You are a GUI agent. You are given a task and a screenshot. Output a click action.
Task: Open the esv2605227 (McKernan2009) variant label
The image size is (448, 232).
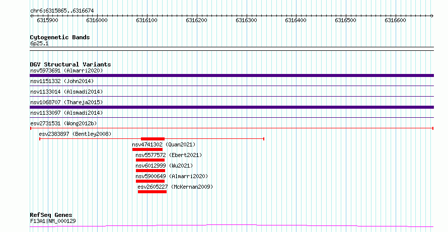click(176, 187)
